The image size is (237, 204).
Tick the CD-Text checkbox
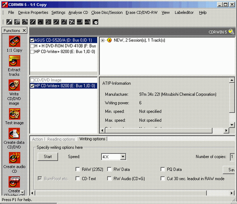(78, 179)
